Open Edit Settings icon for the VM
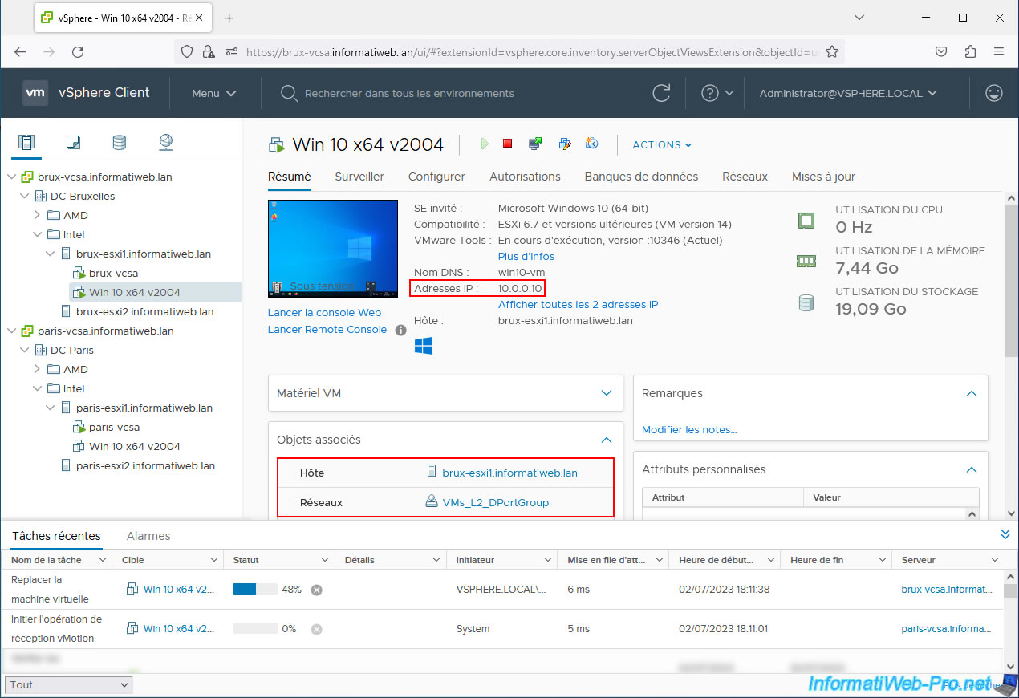The height and width of the screenshot is (698, 1019). [564, 144]
